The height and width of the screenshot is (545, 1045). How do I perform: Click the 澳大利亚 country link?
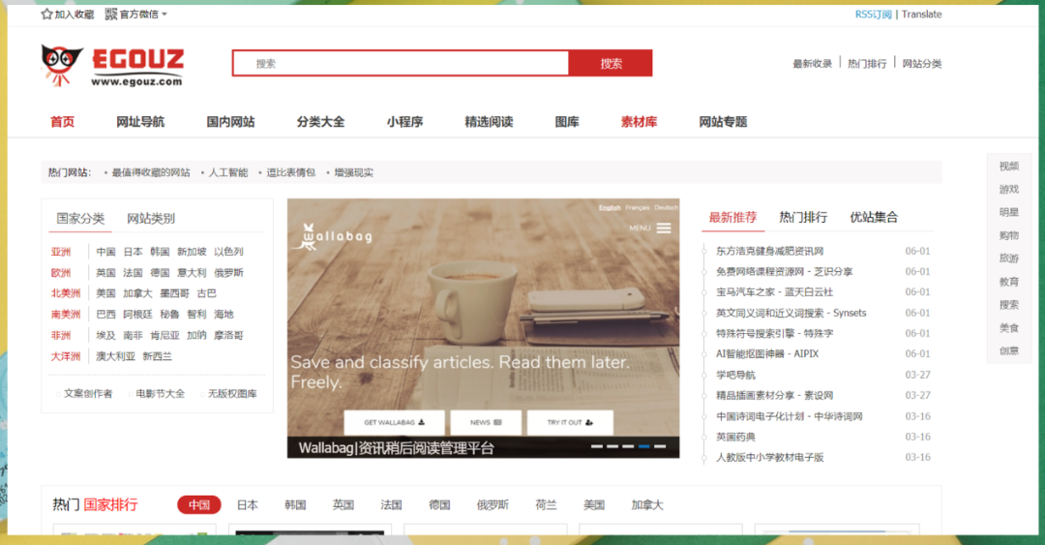[x=115, y=357]
